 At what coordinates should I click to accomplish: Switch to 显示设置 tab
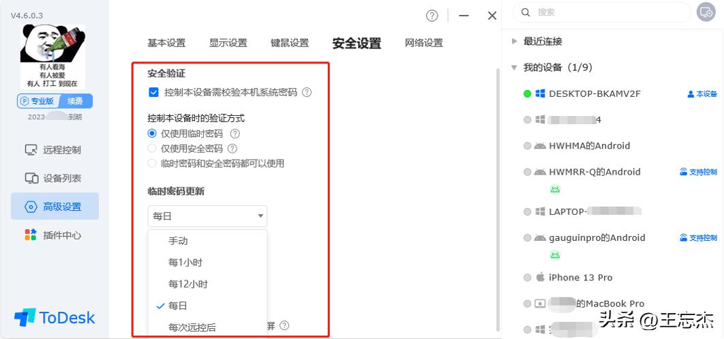[228, 43]
